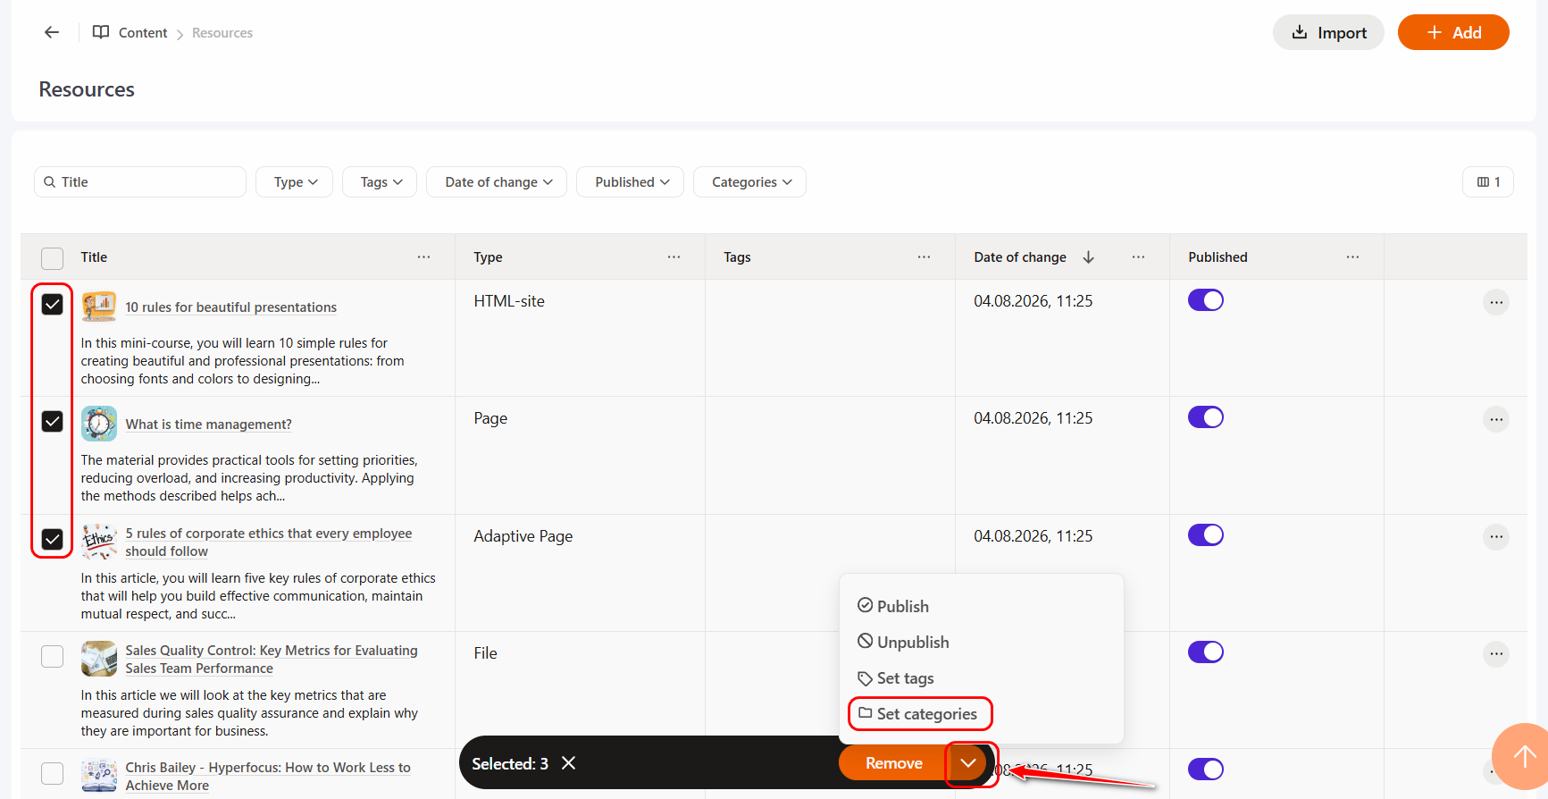Screen dimensions: 1548x799
Task: Open Title column options ellipsis
Action: 423,257
